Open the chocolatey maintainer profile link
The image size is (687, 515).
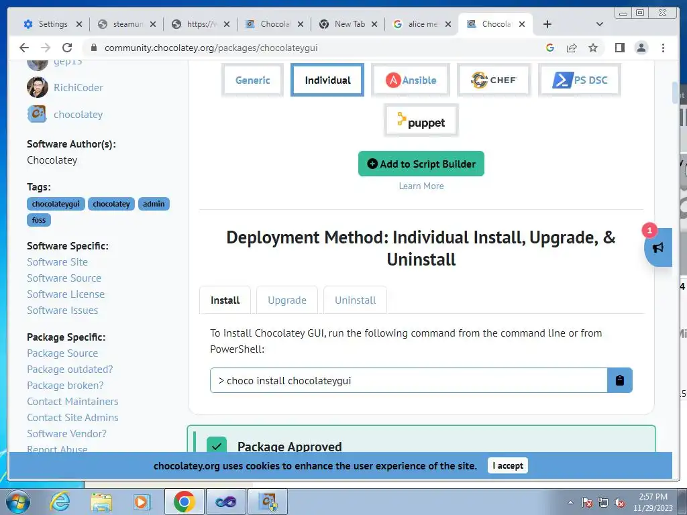pyautogui.click(x=78, y=115)
